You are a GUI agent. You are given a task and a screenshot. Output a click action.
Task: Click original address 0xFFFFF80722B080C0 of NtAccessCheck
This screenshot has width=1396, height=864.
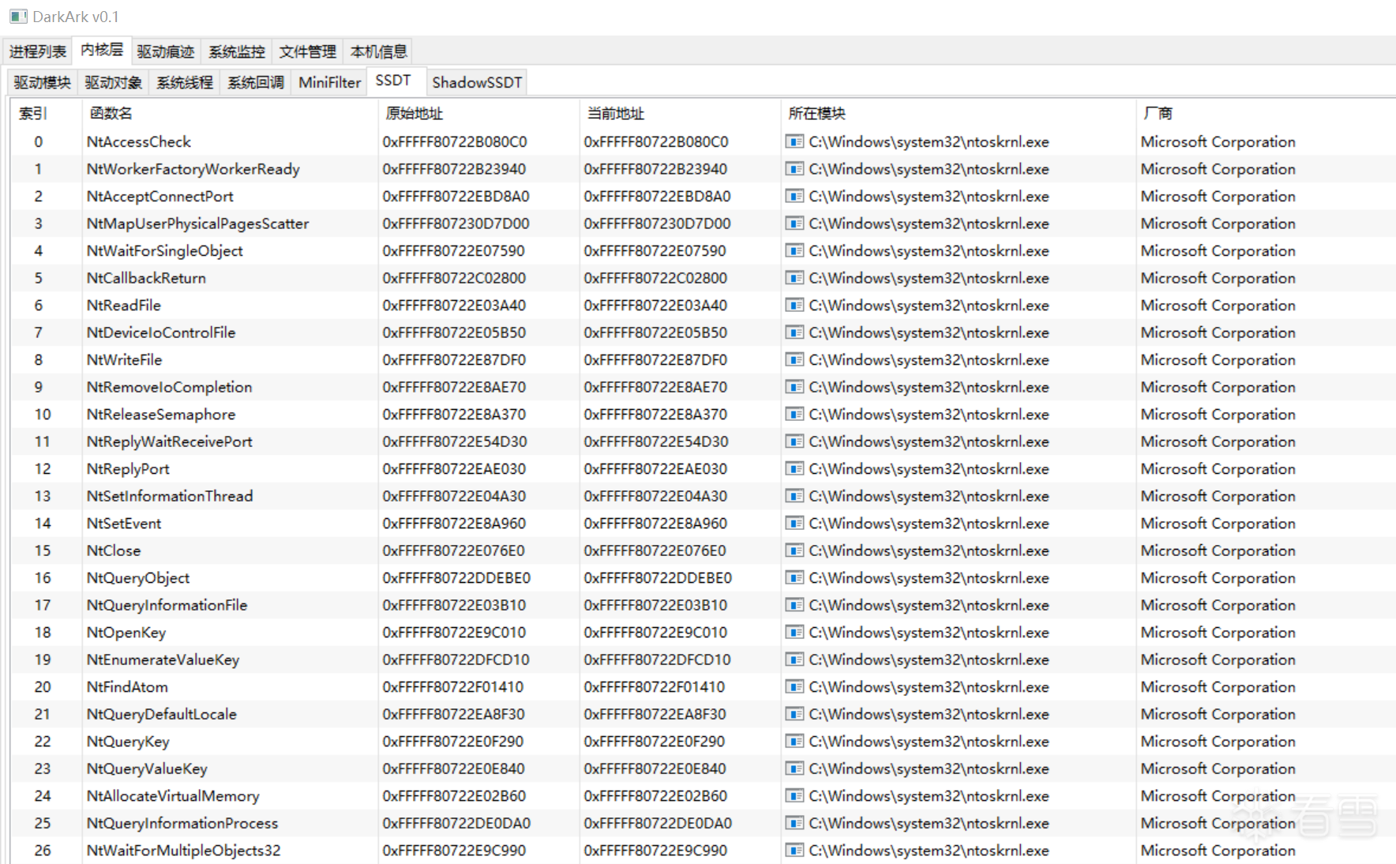click(455, 142)
